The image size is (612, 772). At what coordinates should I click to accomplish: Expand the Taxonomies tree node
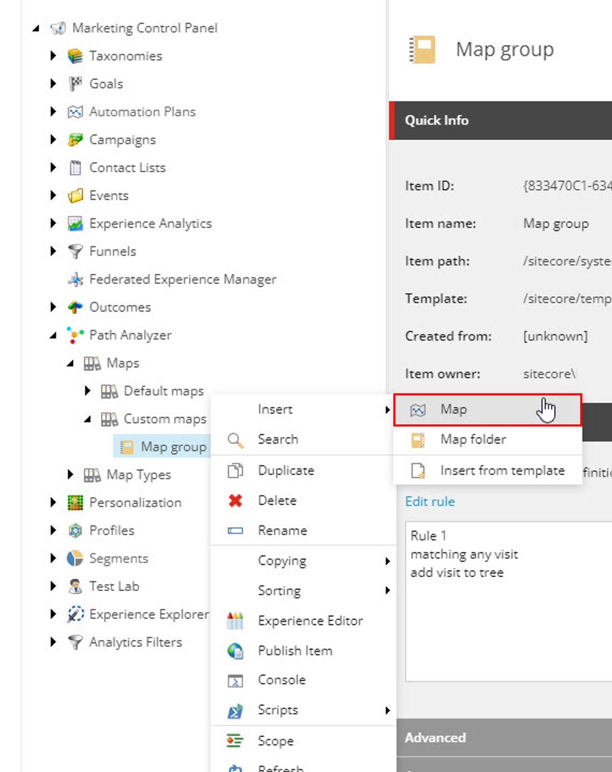tap(53, 56)
